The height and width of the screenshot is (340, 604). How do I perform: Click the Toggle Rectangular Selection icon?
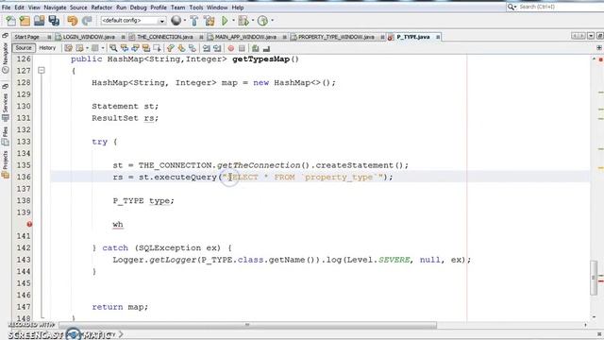[157, 48]
